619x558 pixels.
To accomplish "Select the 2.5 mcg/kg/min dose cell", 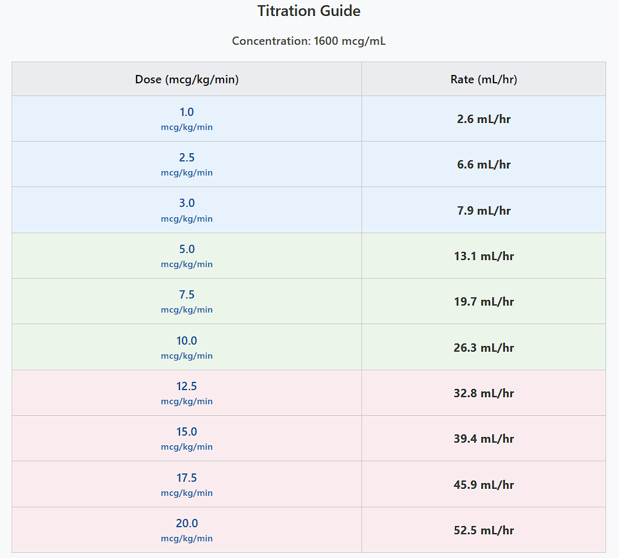I will (186, 164).
